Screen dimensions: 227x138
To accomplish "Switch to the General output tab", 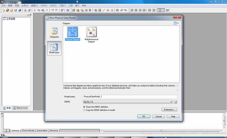I will tap(15, 131).
